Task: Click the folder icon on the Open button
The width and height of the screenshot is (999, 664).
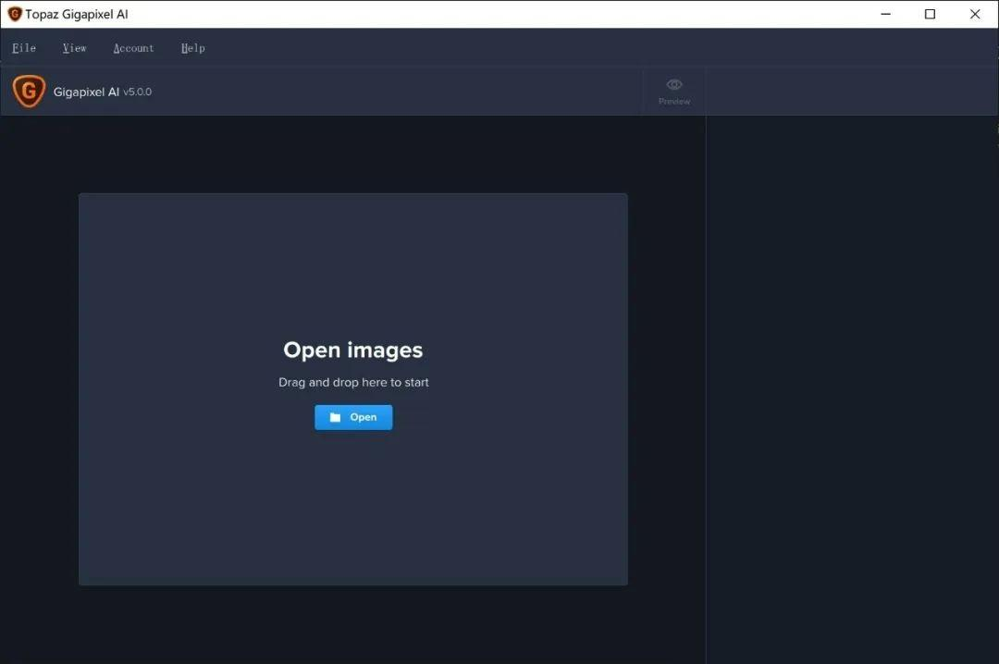Action: [x=335, y=417]
